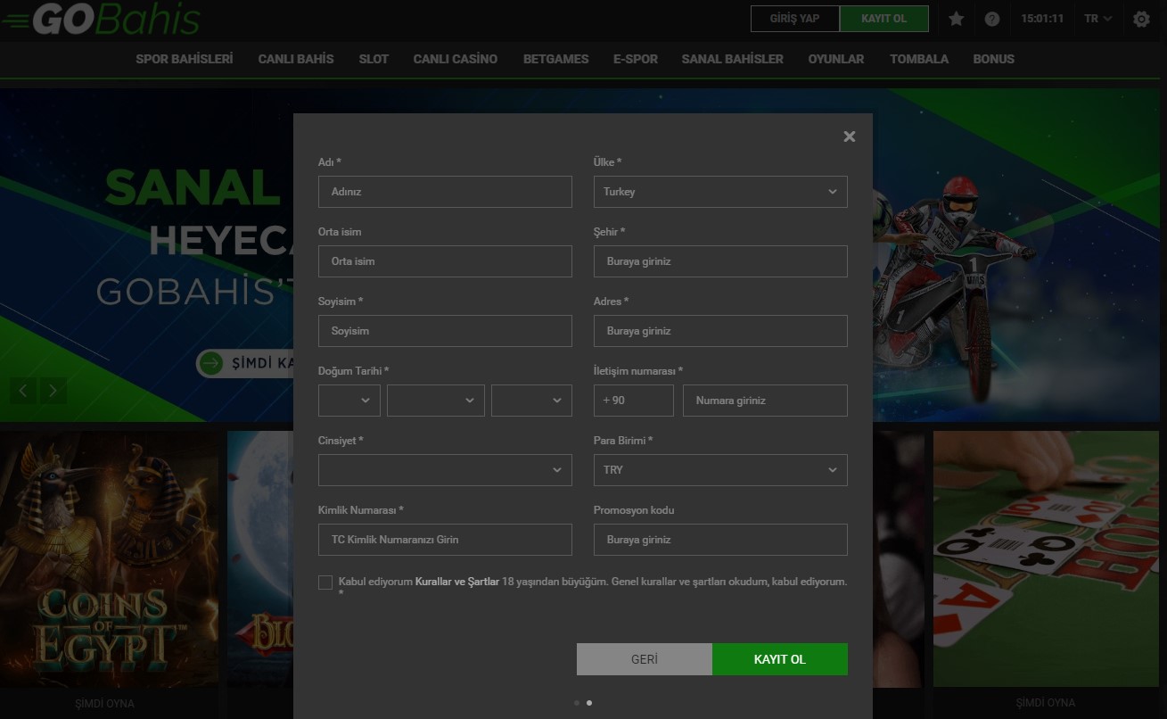Open BETGAMES menu item

pos(556,59)
